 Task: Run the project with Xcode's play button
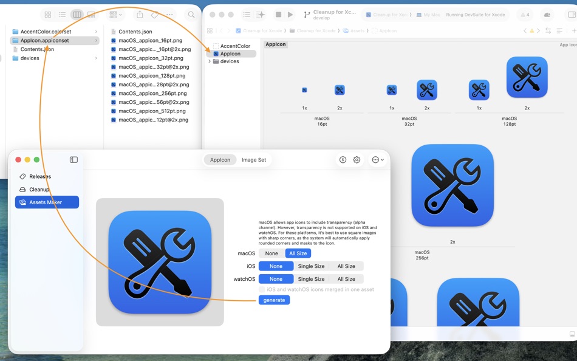pos(290,15)
